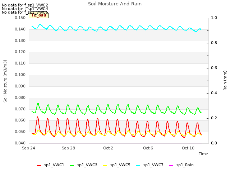Click the TZ_osu label box
Image resolution: width=230 pixels, height=172 pixels.
point(39,15)
